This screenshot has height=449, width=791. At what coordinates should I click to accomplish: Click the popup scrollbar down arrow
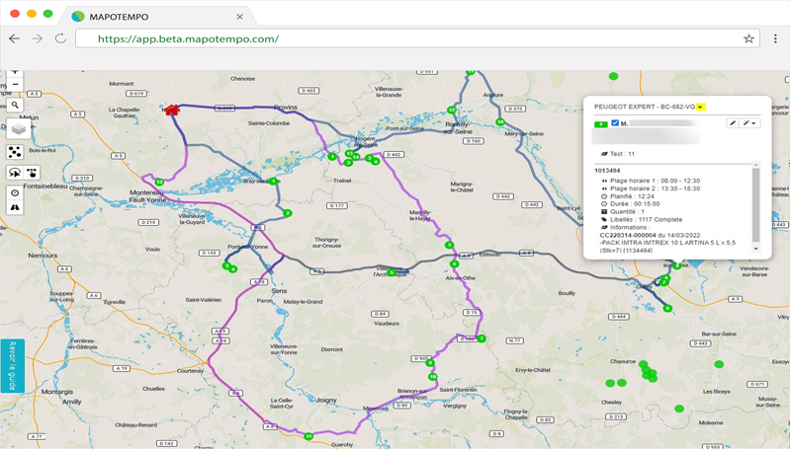click(x=756, y=249)
